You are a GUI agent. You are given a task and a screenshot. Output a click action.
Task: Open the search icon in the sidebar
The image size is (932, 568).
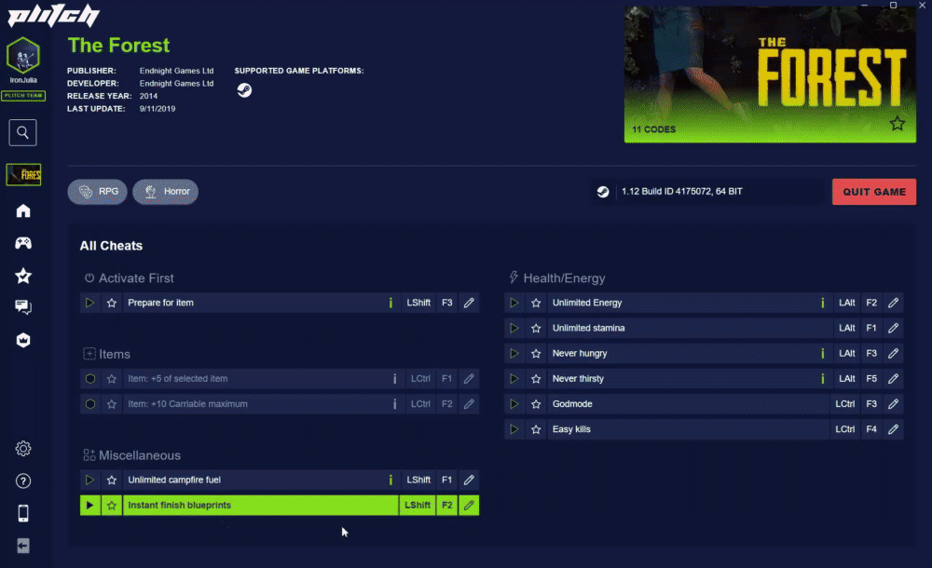[22, 132]
